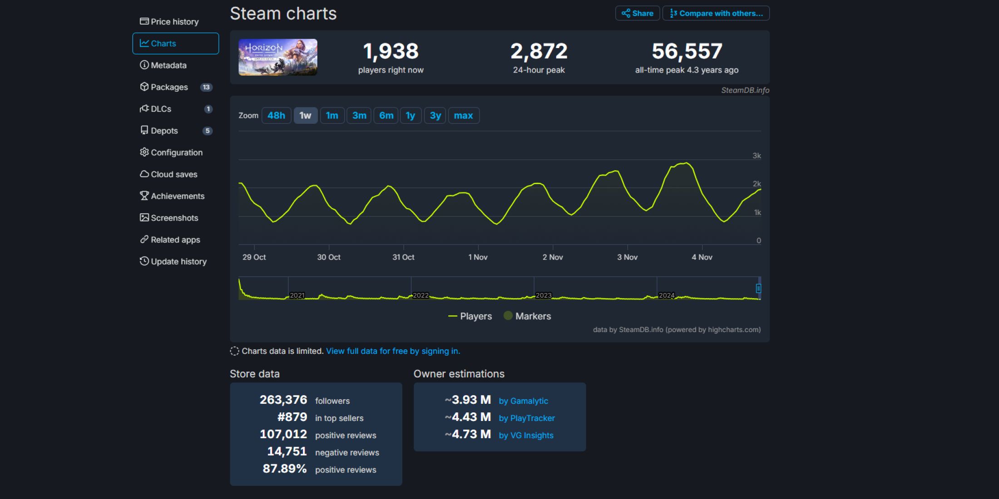Click the Packages box icon
The width and height of the screenshot is (999, 499).
point(144,87)
